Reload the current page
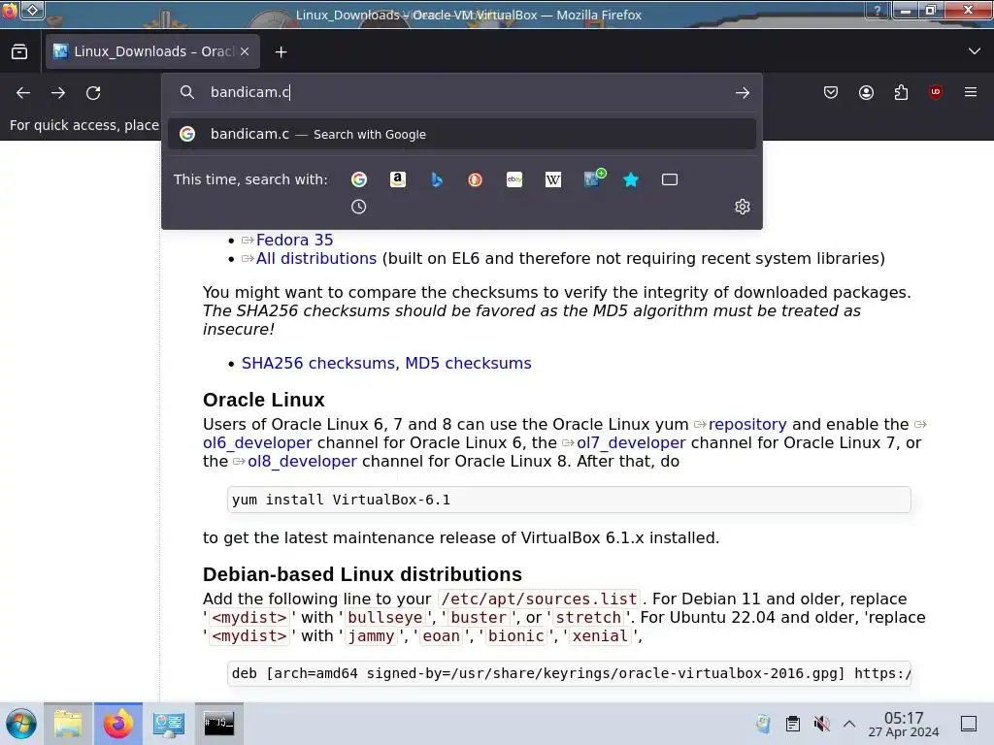This screenshot has width=994, height=745. pyautogui.click(x=93, y=92)
